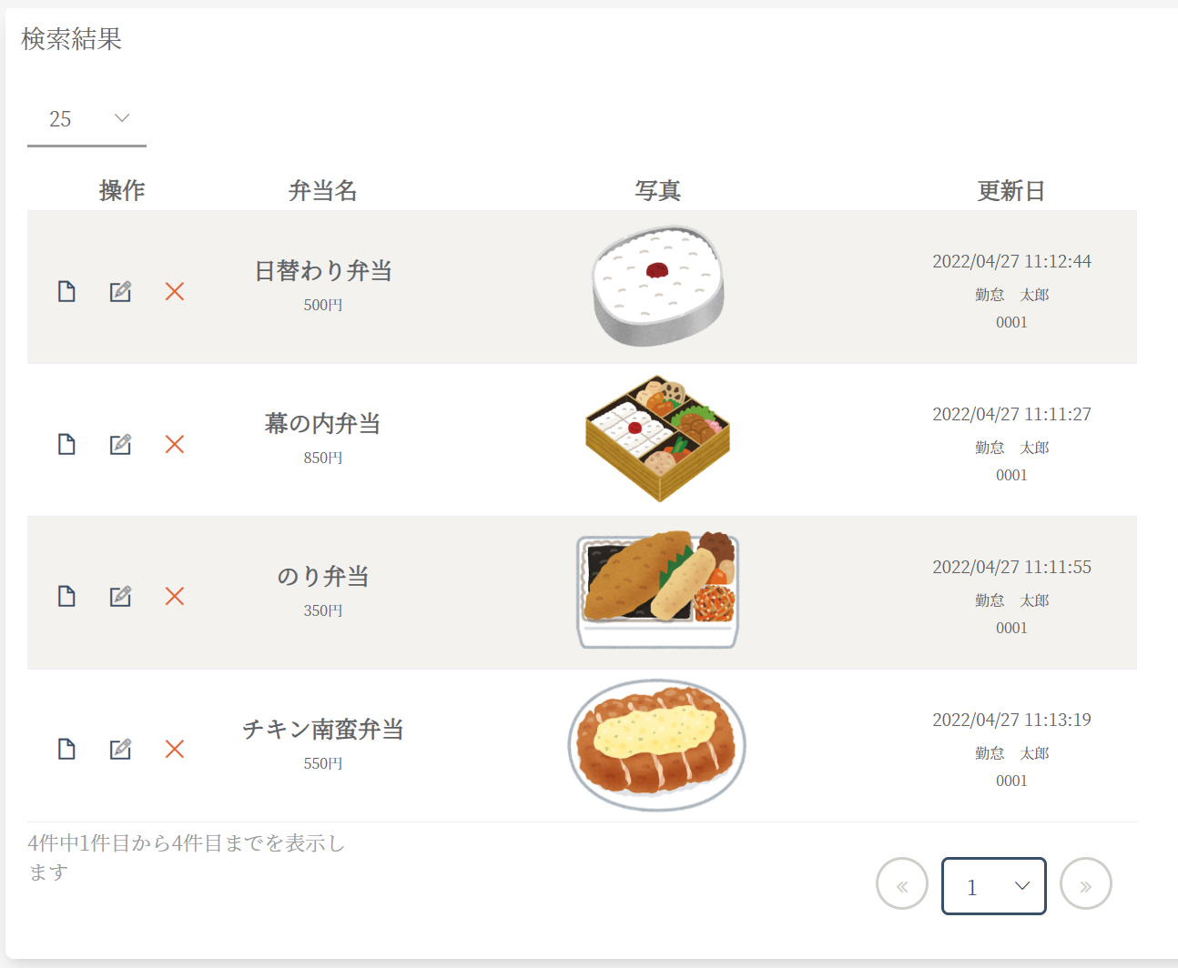Click the 幕の内弁当 photo thumbnail
This screenshot has width=1178, height=968.
click(x=657, y=438)
